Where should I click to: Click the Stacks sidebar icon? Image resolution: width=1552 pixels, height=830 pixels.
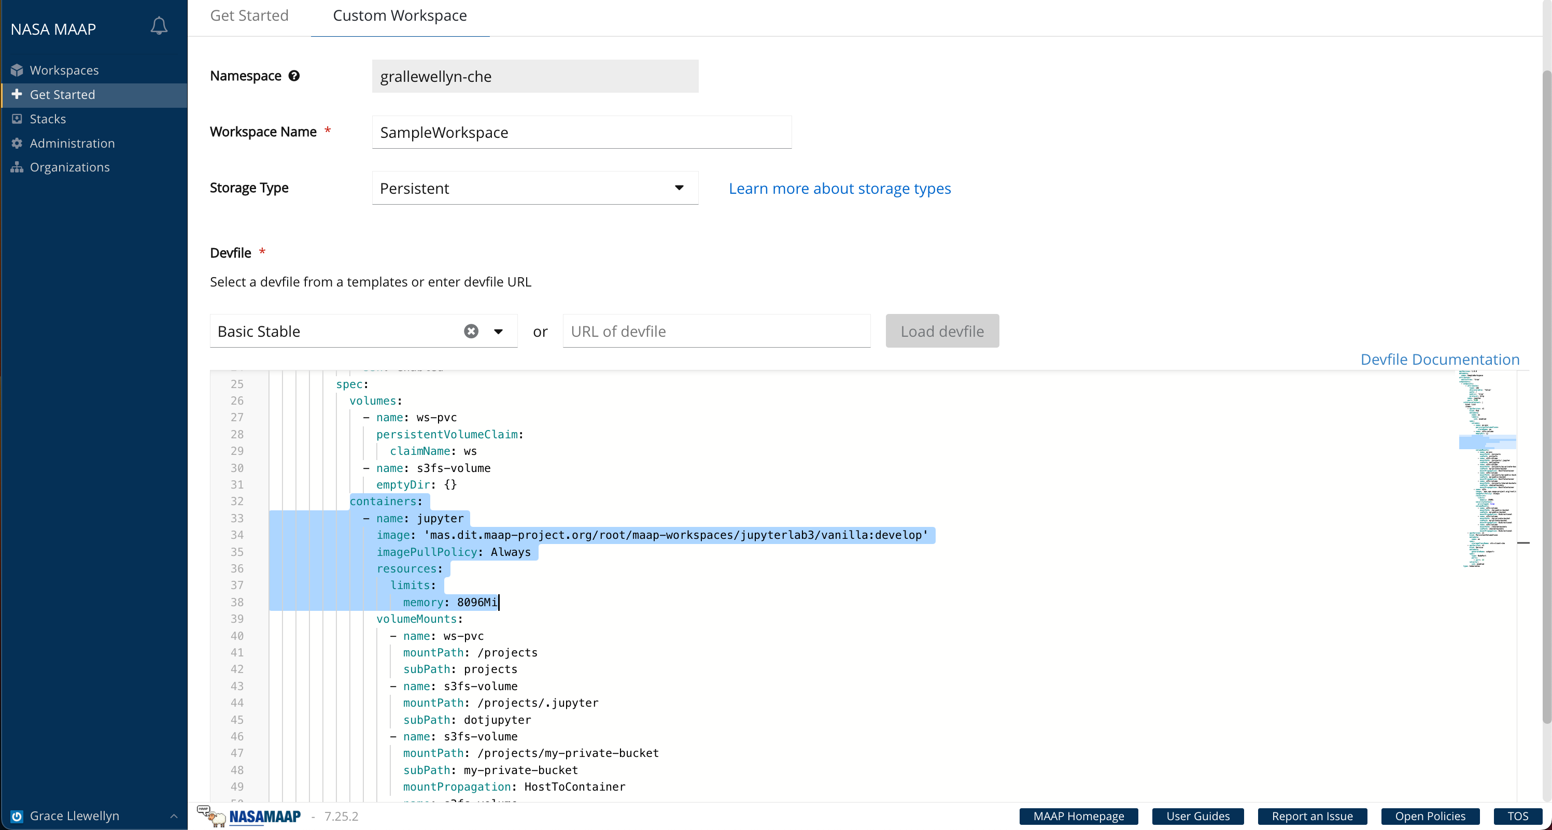[17, 119]
